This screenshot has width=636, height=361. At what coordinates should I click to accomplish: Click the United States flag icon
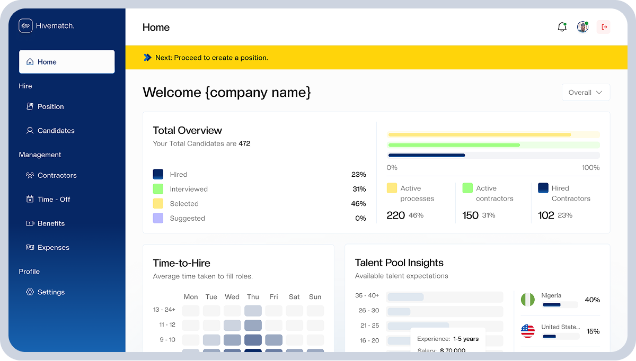[528, 331]
